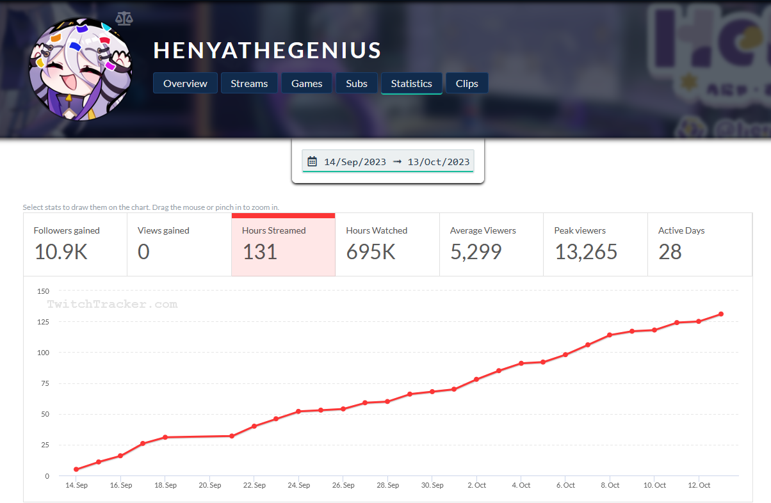Select the Statistics tab

412,83
